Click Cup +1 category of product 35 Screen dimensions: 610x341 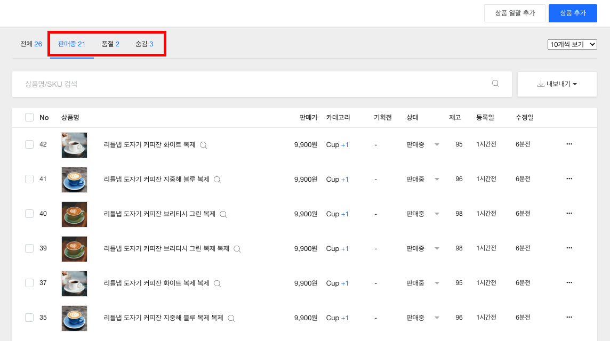click(x=338, y=318)
